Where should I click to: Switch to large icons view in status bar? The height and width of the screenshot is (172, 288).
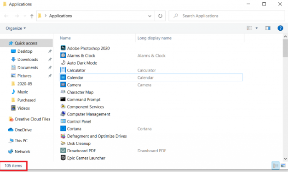pyautogui.click(x=283, y=166)
